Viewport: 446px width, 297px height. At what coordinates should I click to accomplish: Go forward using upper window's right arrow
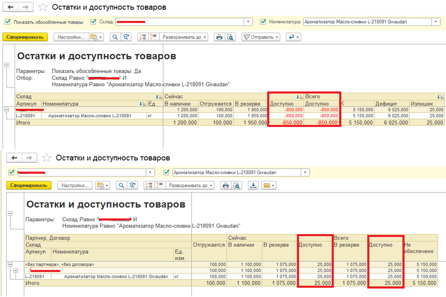25,7
